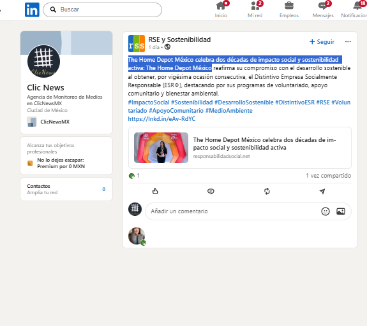Open the lnkd.in/eAv-RdYC link
The image size is (367, 326).
click(161, 119)
